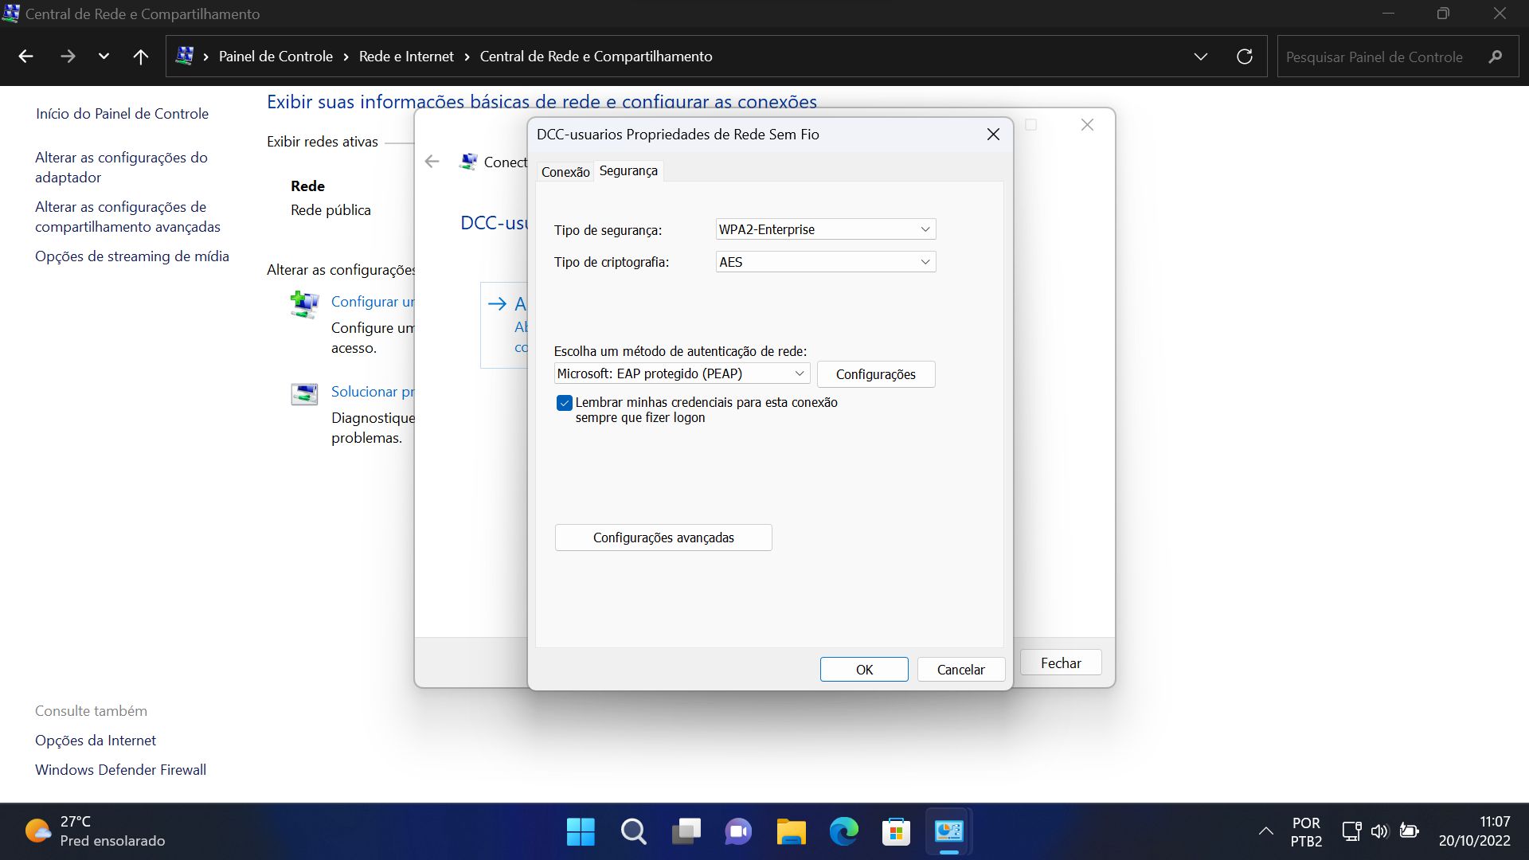Open Painel de Controle breadcrumb

276,57
